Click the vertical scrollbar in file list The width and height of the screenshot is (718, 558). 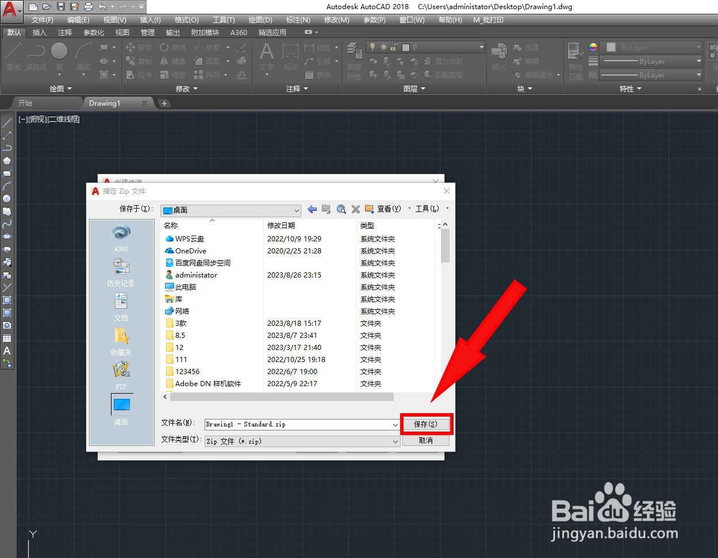445,247
